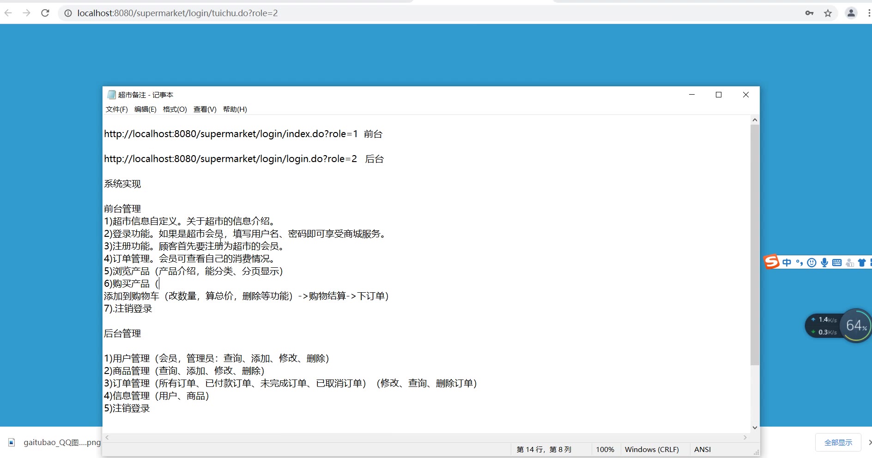The image size is (872, 458).
Task: Click the Windows (CRLF) status entry
Action: pos(652,450)
